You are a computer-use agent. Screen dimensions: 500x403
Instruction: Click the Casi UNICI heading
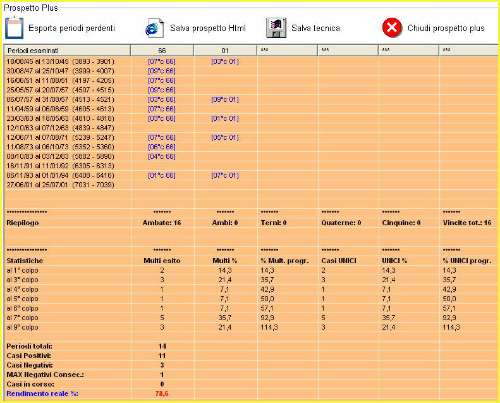pos(339,261)
